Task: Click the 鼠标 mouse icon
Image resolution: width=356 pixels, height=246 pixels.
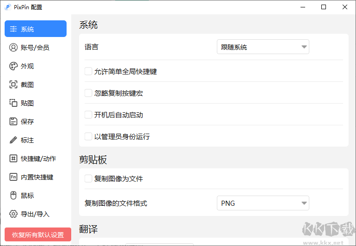Action: pos(13,195)
